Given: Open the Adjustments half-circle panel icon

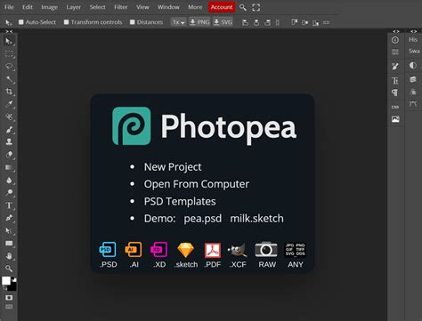Looking at the screenshot, I should (x=413, y=65).
